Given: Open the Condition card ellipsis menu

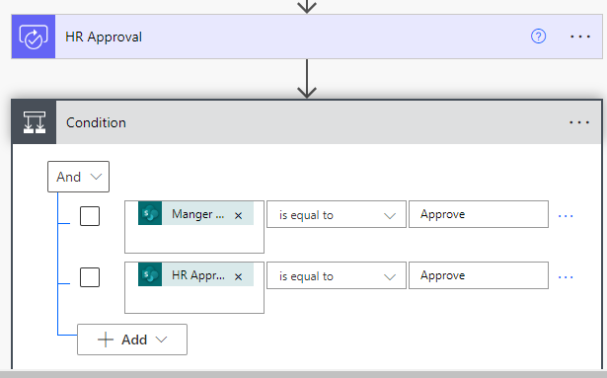Looking at the screenshot, I should 579,122.
